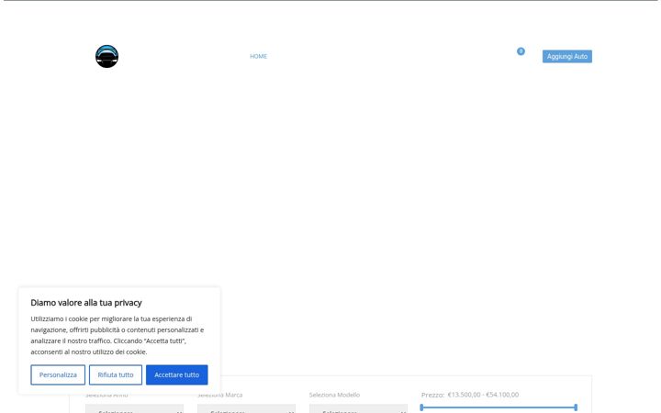Click the round car logo
The height and width of the screenshot is (413, 661).
[106, 56]
